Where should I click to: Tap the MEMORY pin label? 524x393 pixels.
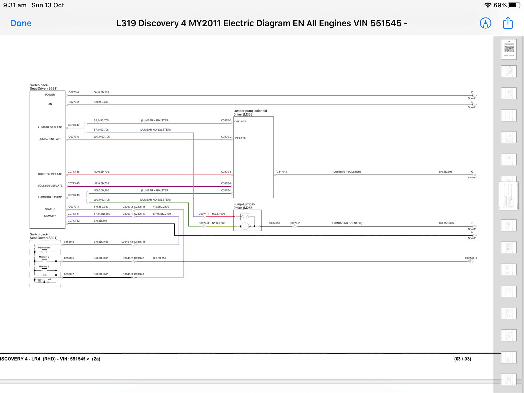pyautogui.click(x=50, y=216)
